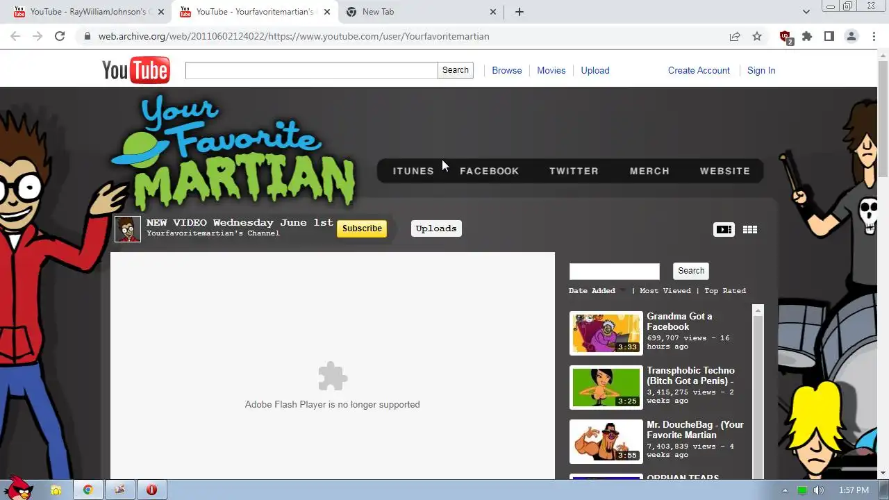Click the Mr. DoucheBag video title
Screen dimensions: 889x500
695,430
